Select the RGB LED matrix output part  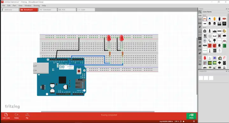point(205,63)
